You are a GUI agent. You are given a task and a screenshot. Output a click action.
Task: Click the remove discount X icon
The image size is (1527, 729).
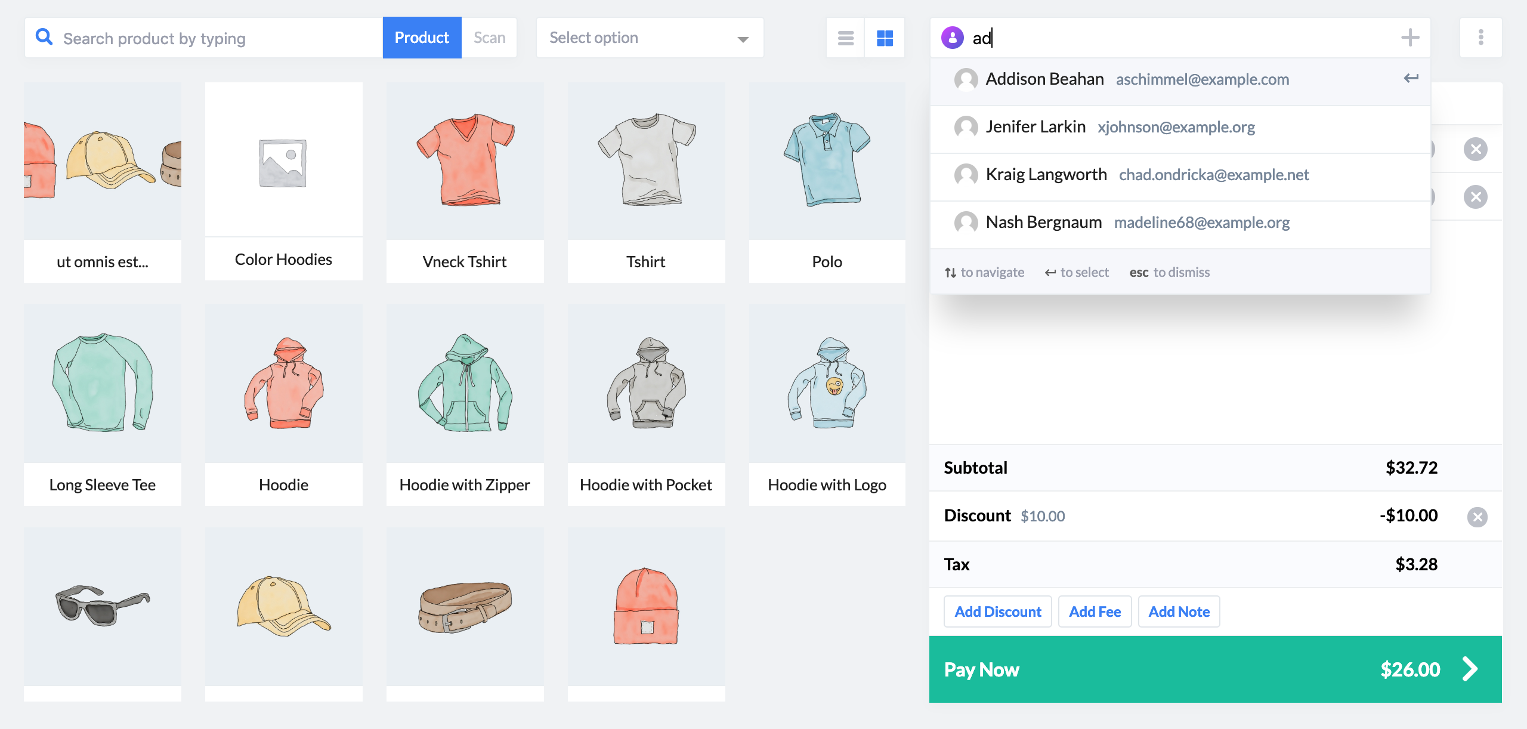click(x=1477, y=517)
